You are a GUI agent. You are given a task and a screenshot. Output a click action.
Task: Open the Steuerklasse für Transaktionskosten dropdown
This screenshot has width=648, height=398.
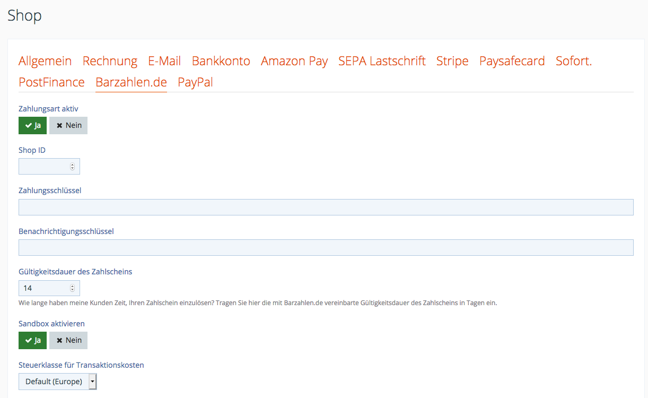[58, 382]
